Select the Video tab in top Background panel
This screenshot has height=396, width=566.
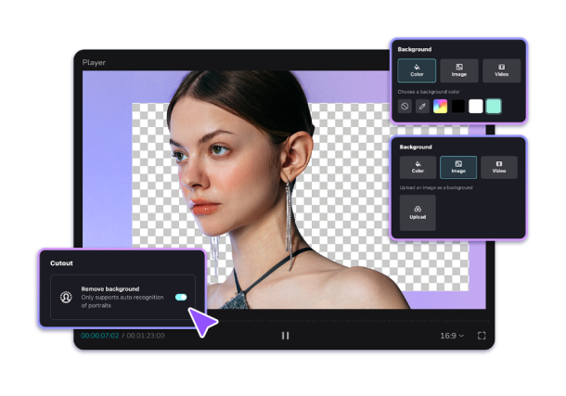[x=501, y=70]
